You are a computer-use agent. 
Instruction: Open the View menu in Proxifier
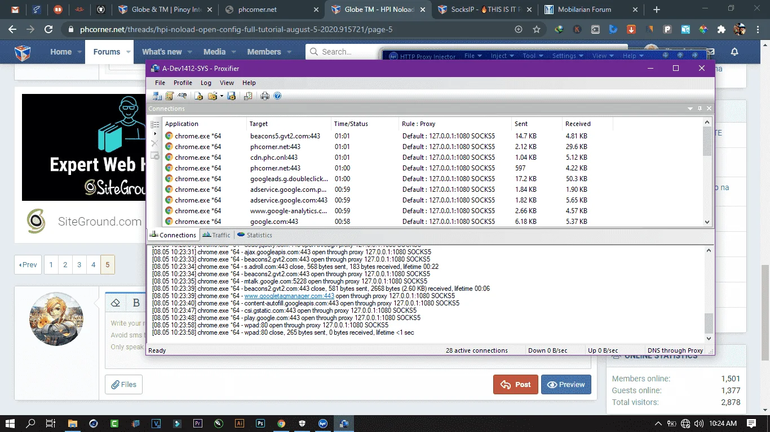[x=227, y=83]
